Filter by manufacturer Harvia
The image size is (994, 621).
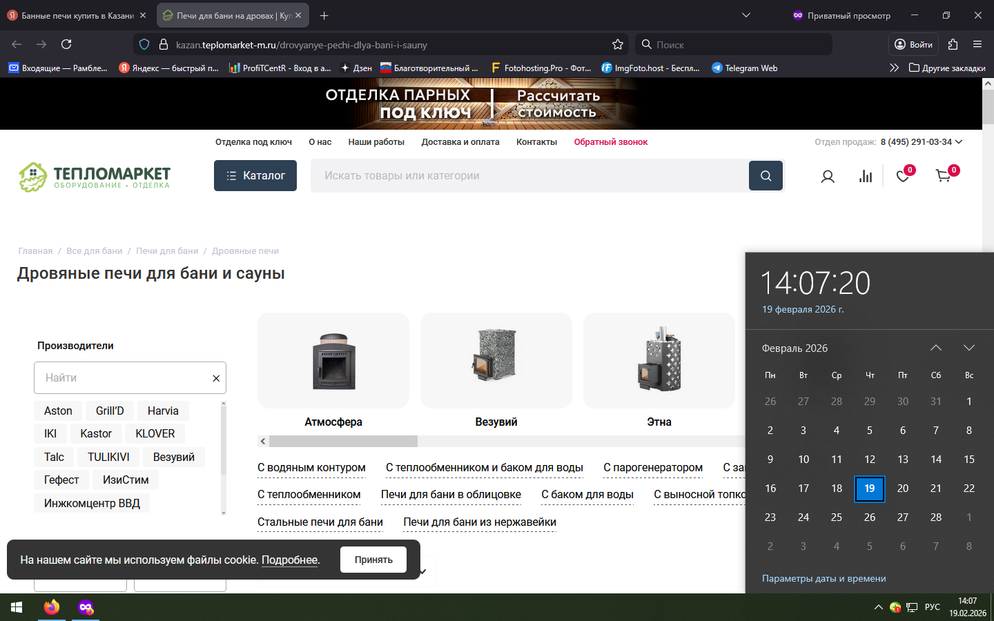pyautogui.click(x=163, y=411)
